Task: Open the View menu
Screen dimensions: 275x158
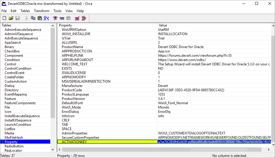Action: pos(69,11)
